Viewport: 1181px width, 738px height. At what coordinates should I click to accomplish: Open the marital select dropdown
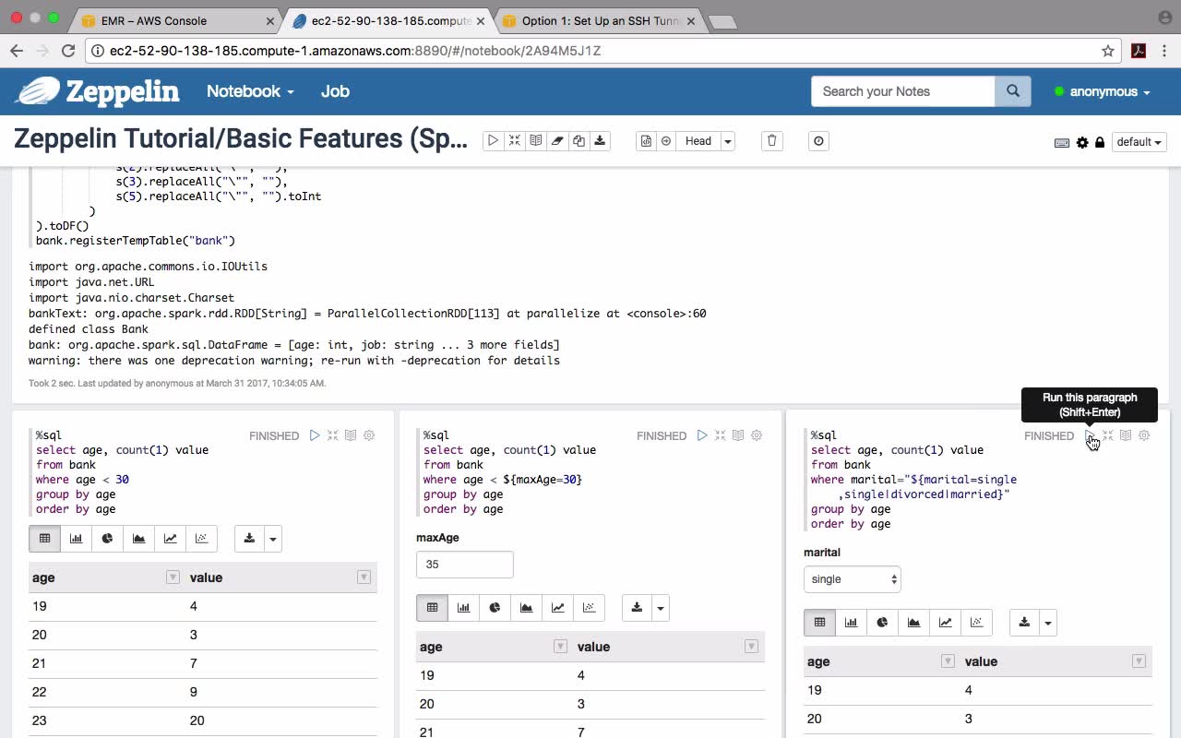(852, 579)
